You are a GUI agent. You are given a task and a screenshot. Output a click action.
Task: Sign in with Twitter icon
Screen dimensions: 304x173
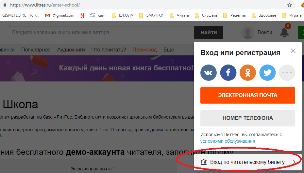point(267,73)
